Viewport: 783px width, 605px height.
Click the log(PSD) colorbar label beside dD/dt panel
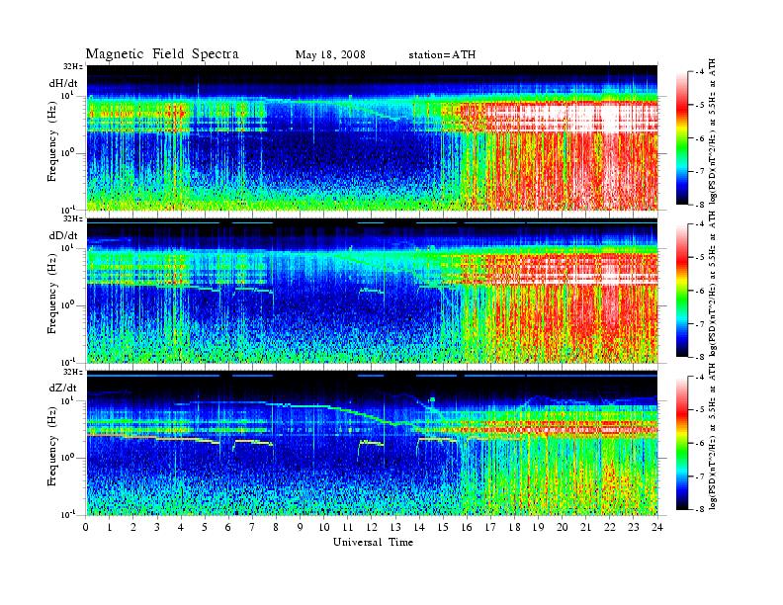[712, 284]
